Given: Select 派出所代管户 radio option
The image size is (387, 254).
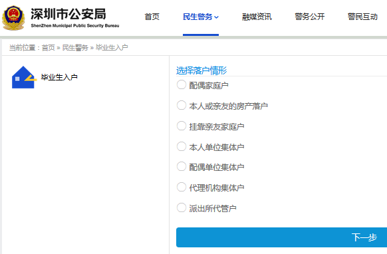Looking at the screenshot, I should tap(182, 207).
